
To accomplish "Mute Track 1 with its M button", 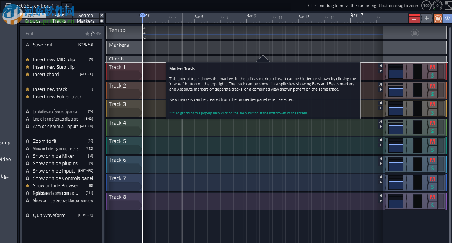I will [432, 68].
